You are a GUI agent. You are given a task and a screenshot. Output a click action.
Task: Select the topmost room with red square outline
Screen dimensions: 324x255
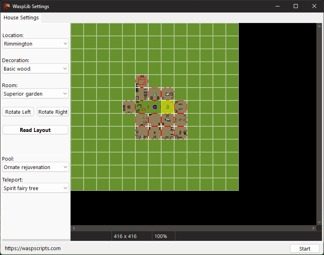pyautogui.click(x=142, y=81)
